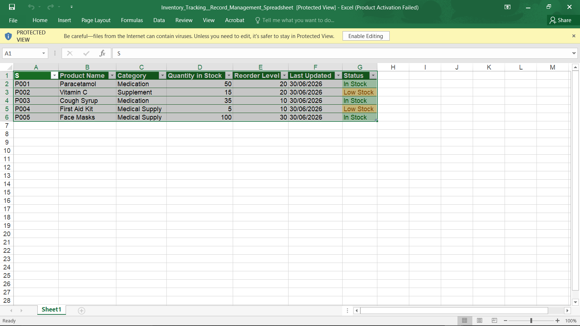Go to the Review tab

[184, 20]
